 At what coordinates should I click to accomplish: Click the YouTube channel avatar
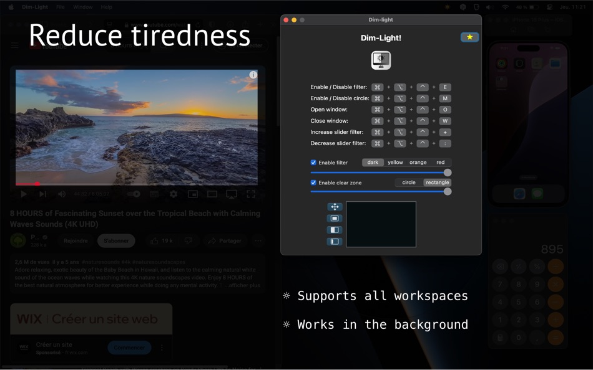(17, 240)
